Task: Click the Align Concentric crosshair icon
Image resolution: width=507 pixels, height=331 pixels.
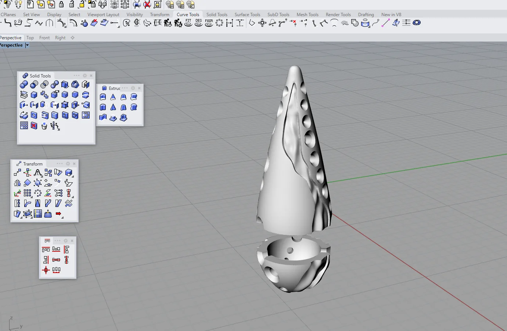Action: coord(46,270)
